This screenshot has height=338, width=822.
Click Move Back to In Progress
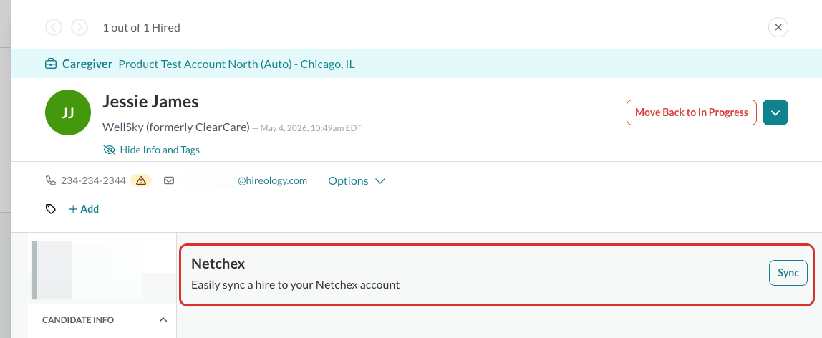pos(692,112)
